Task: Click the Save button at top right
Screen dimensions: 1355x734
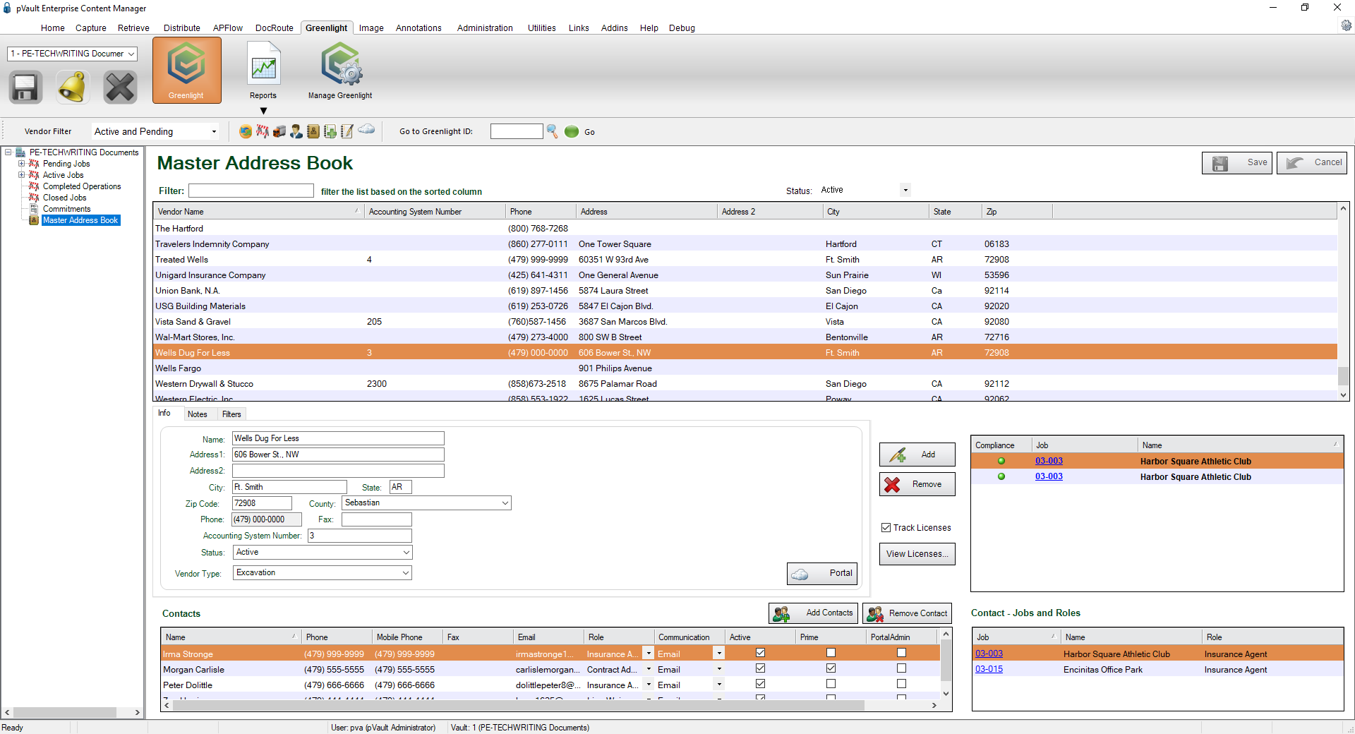Action: coord(1237,163)
